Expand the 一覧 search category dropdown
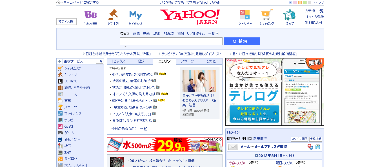Image resolution: width=380 pixels, height=167 pixels. 217,34
